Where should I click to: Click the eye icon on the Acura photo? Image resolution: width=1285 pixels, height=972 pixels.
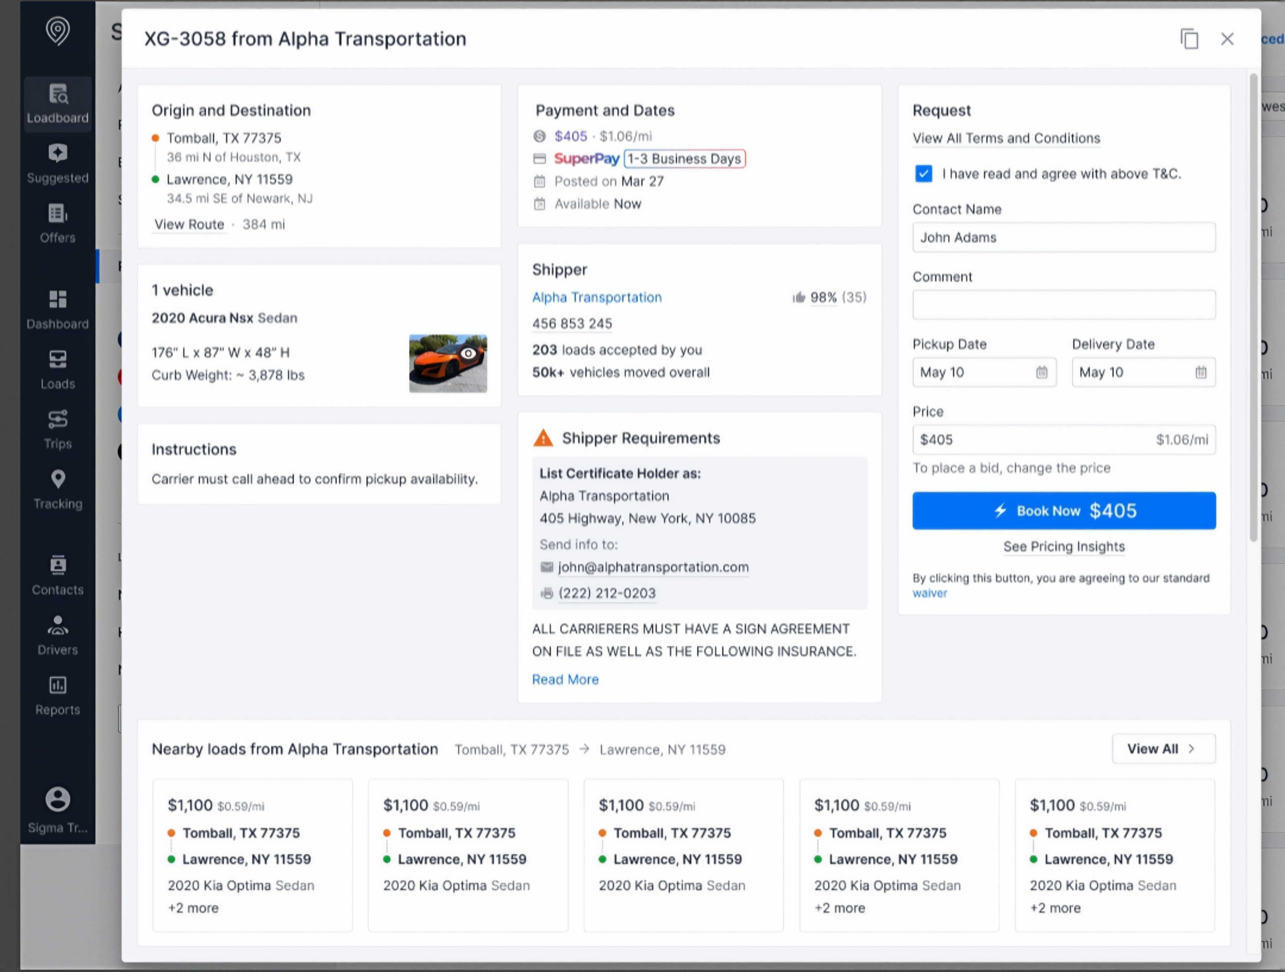coord(468,353)
